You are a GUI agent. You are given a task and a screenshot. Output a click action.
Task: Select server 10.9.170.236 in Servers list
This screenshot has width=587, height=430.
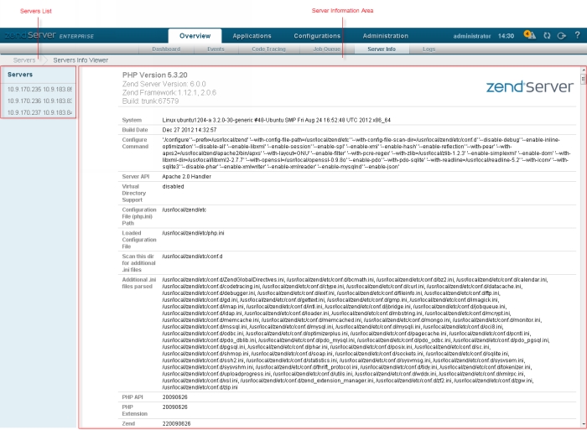(39, 101)
